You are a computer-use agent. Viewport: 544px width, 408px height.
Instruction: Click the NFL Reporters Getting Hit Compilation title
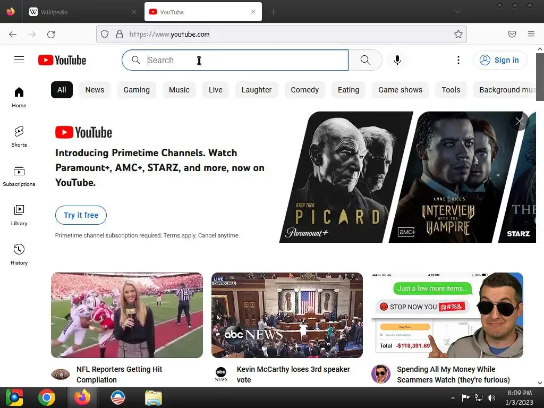pyautogui.click(x=120, y=375)
